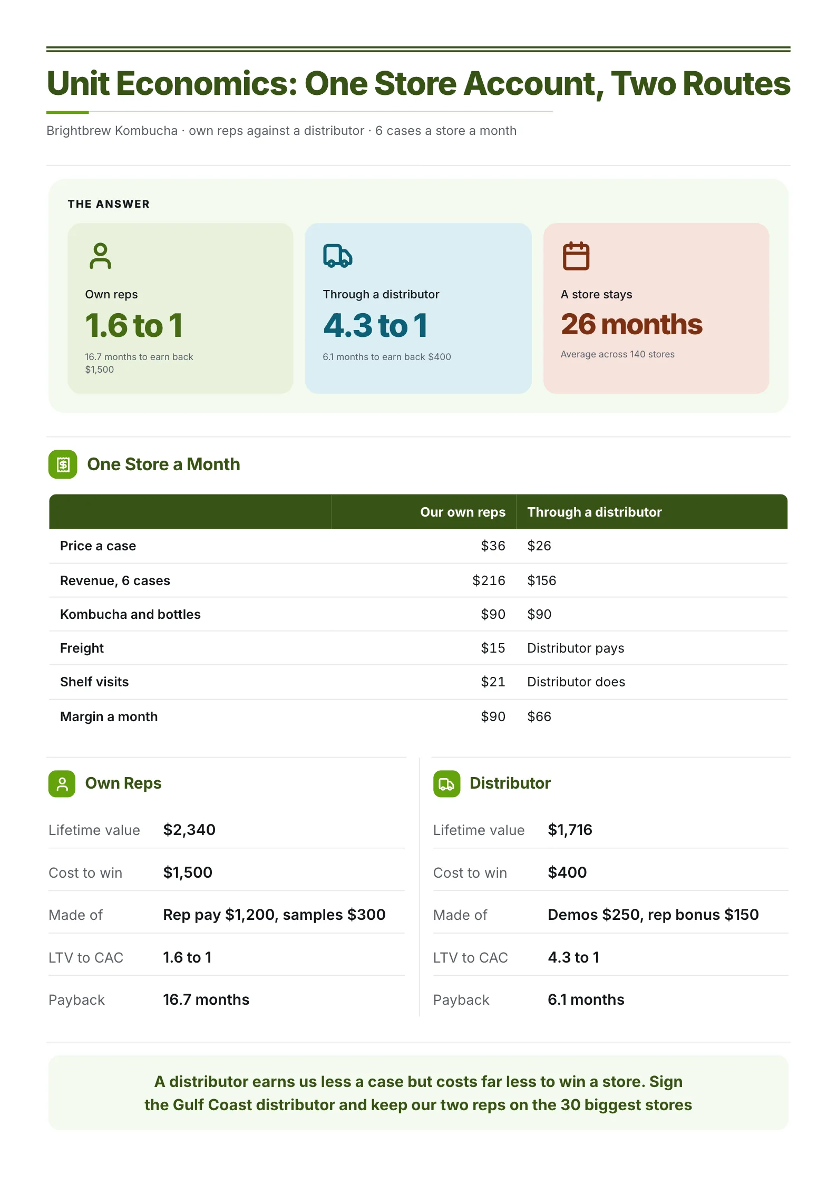Click THE ANSWER label
837x1184 pixels.
[109, 204]
